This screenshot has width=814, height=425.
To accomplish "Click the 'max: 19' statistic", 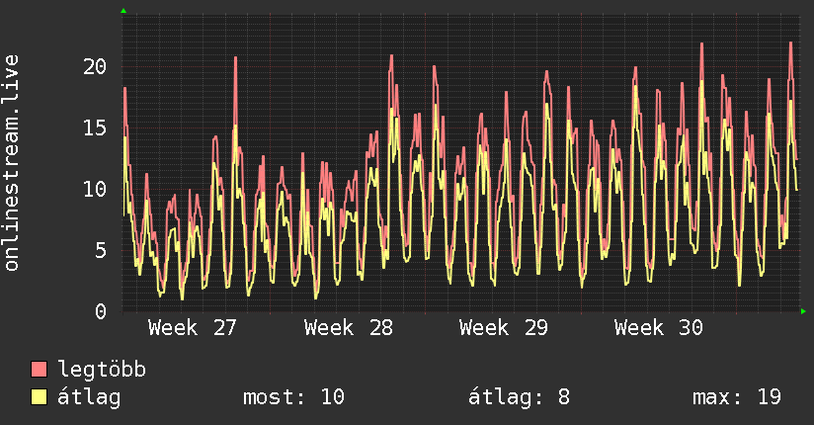I will [737, 397].
